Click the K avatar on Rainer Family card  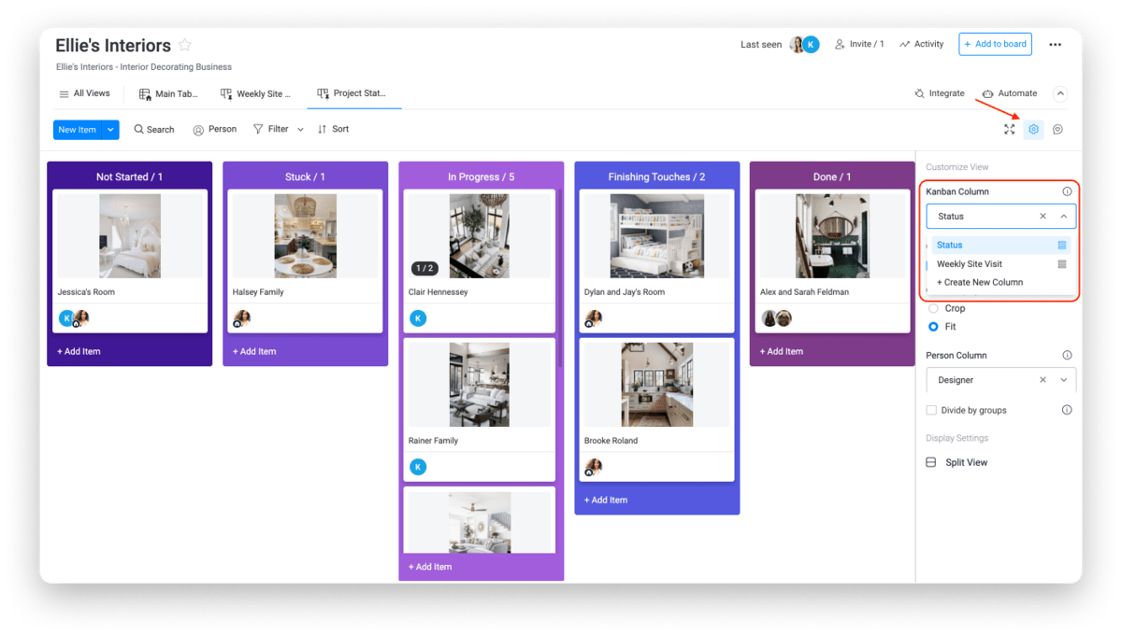click(x=418, y=467)
